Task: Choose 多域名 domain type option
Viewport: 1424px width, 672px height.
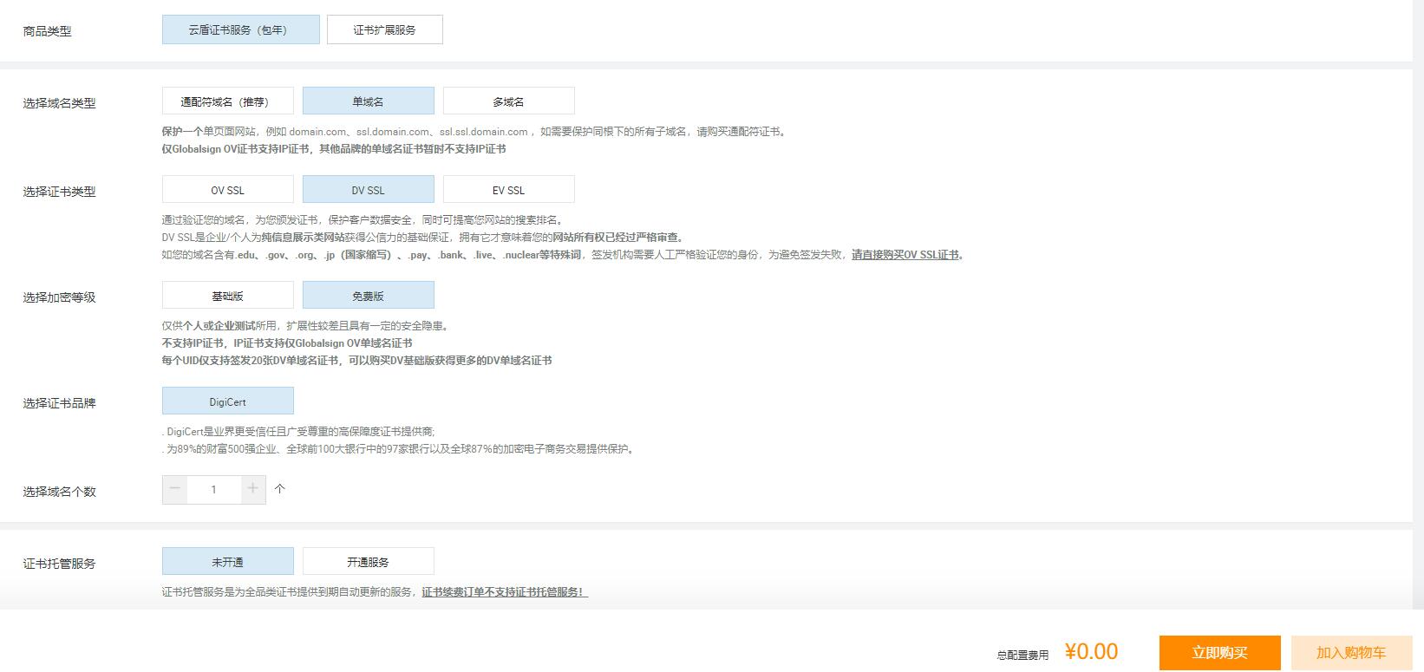Action: coord(508,101)
